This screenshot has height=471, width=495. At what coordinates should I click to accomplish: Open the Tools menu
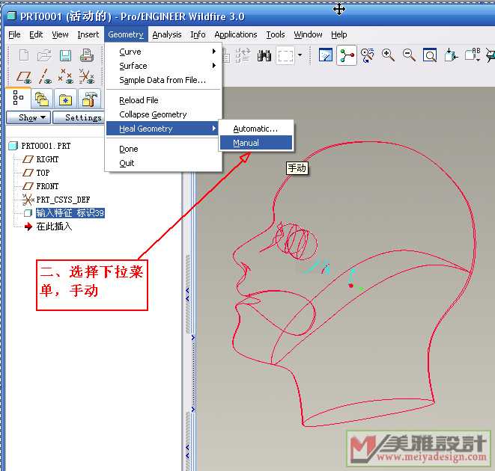(x=276, y=34)
